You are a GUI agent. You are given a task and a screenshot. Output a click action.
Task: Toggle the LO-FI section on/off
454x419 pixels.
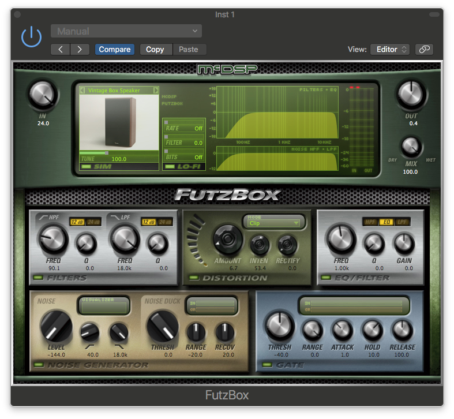click(170, 167)
